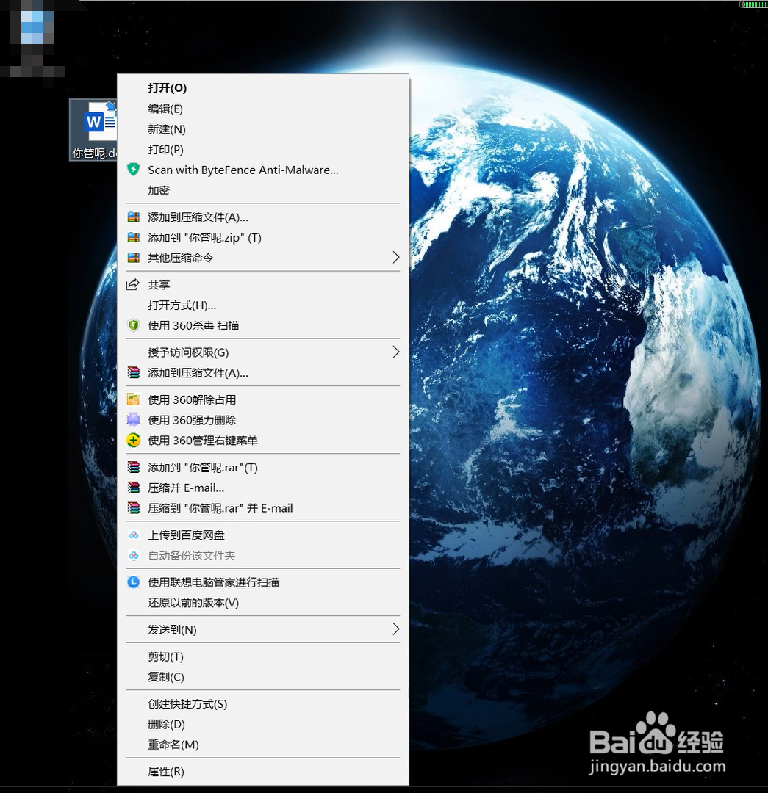Click the archive icon beside 添加到 "你管呢.zip" (T)

[x=133, y=237]
